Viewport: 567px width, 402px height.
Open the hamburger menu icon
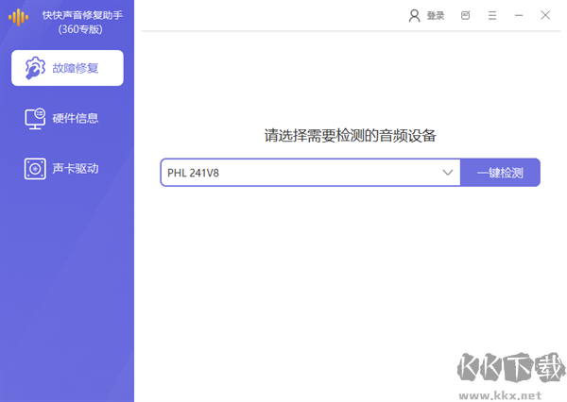pyautogui.click(x=492, y=15)
